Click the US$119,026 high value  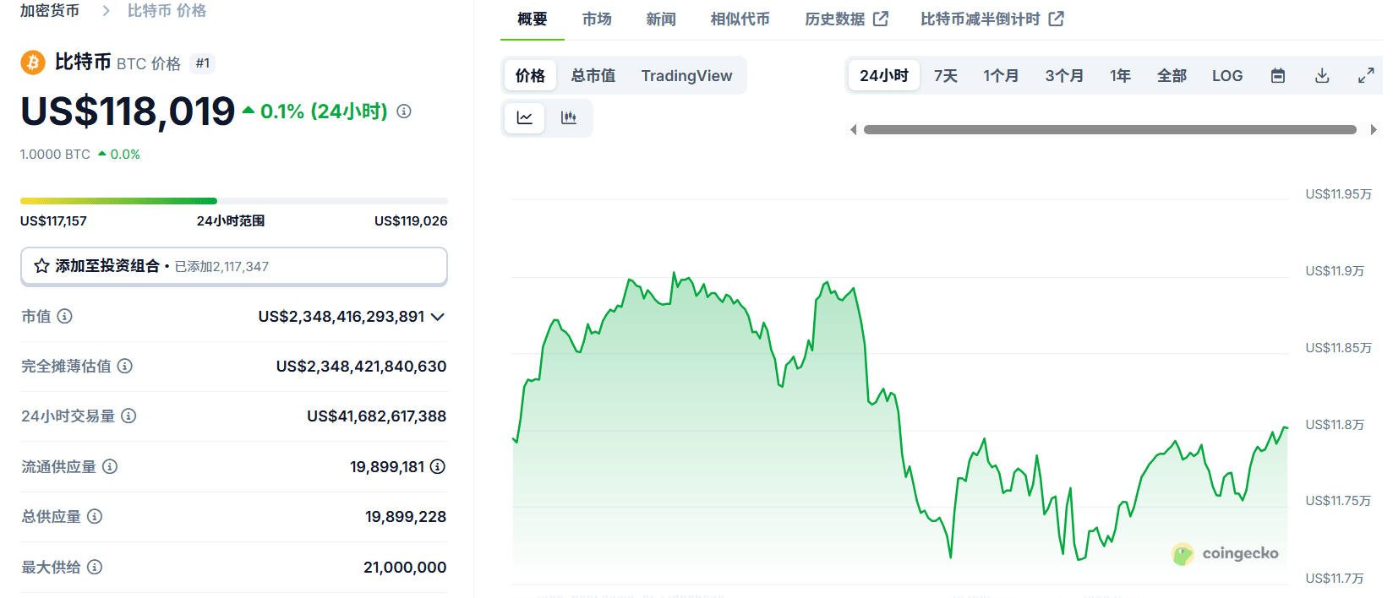tap(411, 220)
